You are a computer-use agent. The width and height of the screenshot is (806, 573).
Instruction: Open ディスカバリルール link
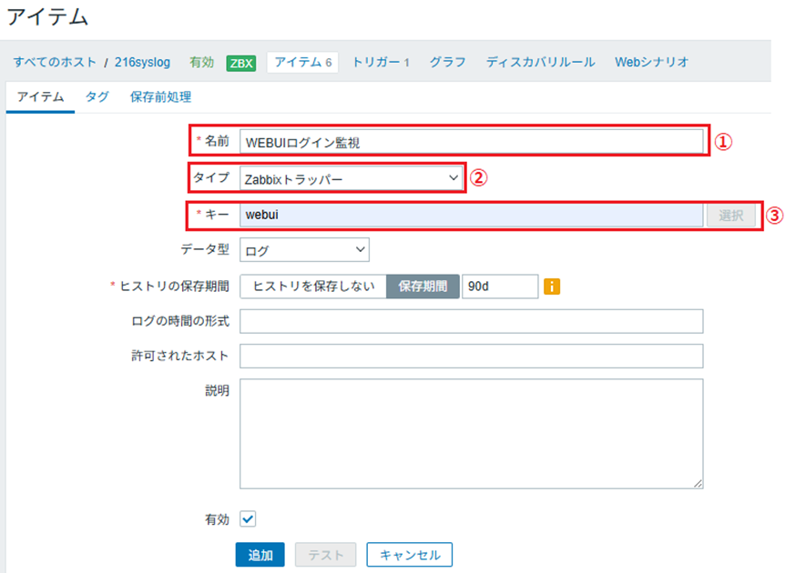coord(540,62)
